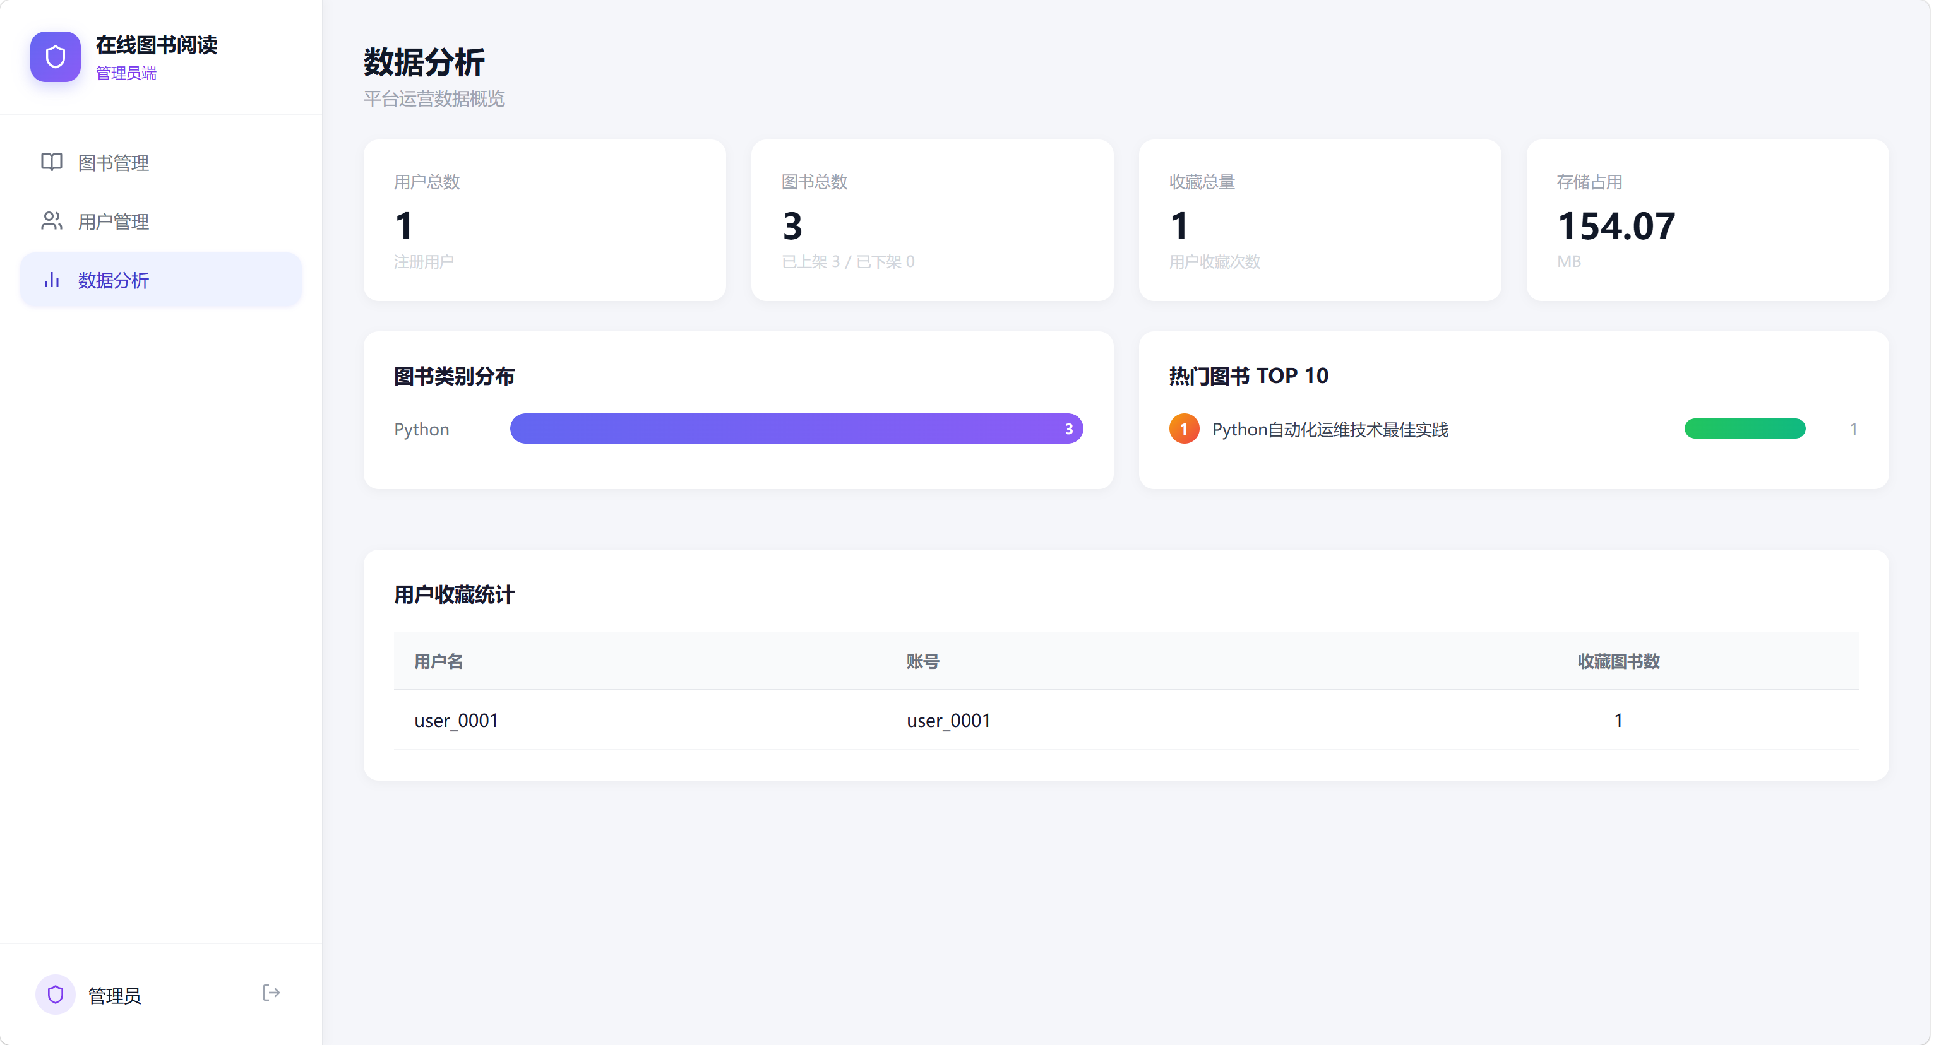Click the 已上架 3 / 已下架 0 text
The height and width of the screenshot is (1045, 1934).
click(x=847, y=262)
